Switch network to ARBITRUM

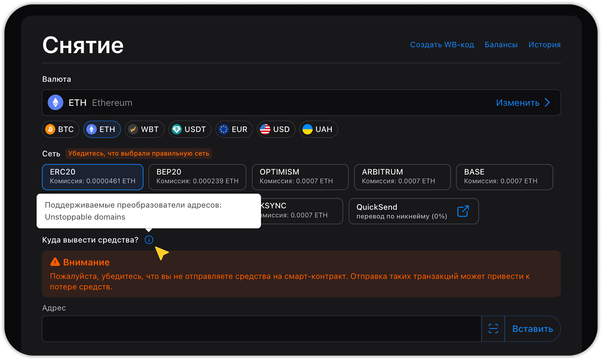point(402,177)
